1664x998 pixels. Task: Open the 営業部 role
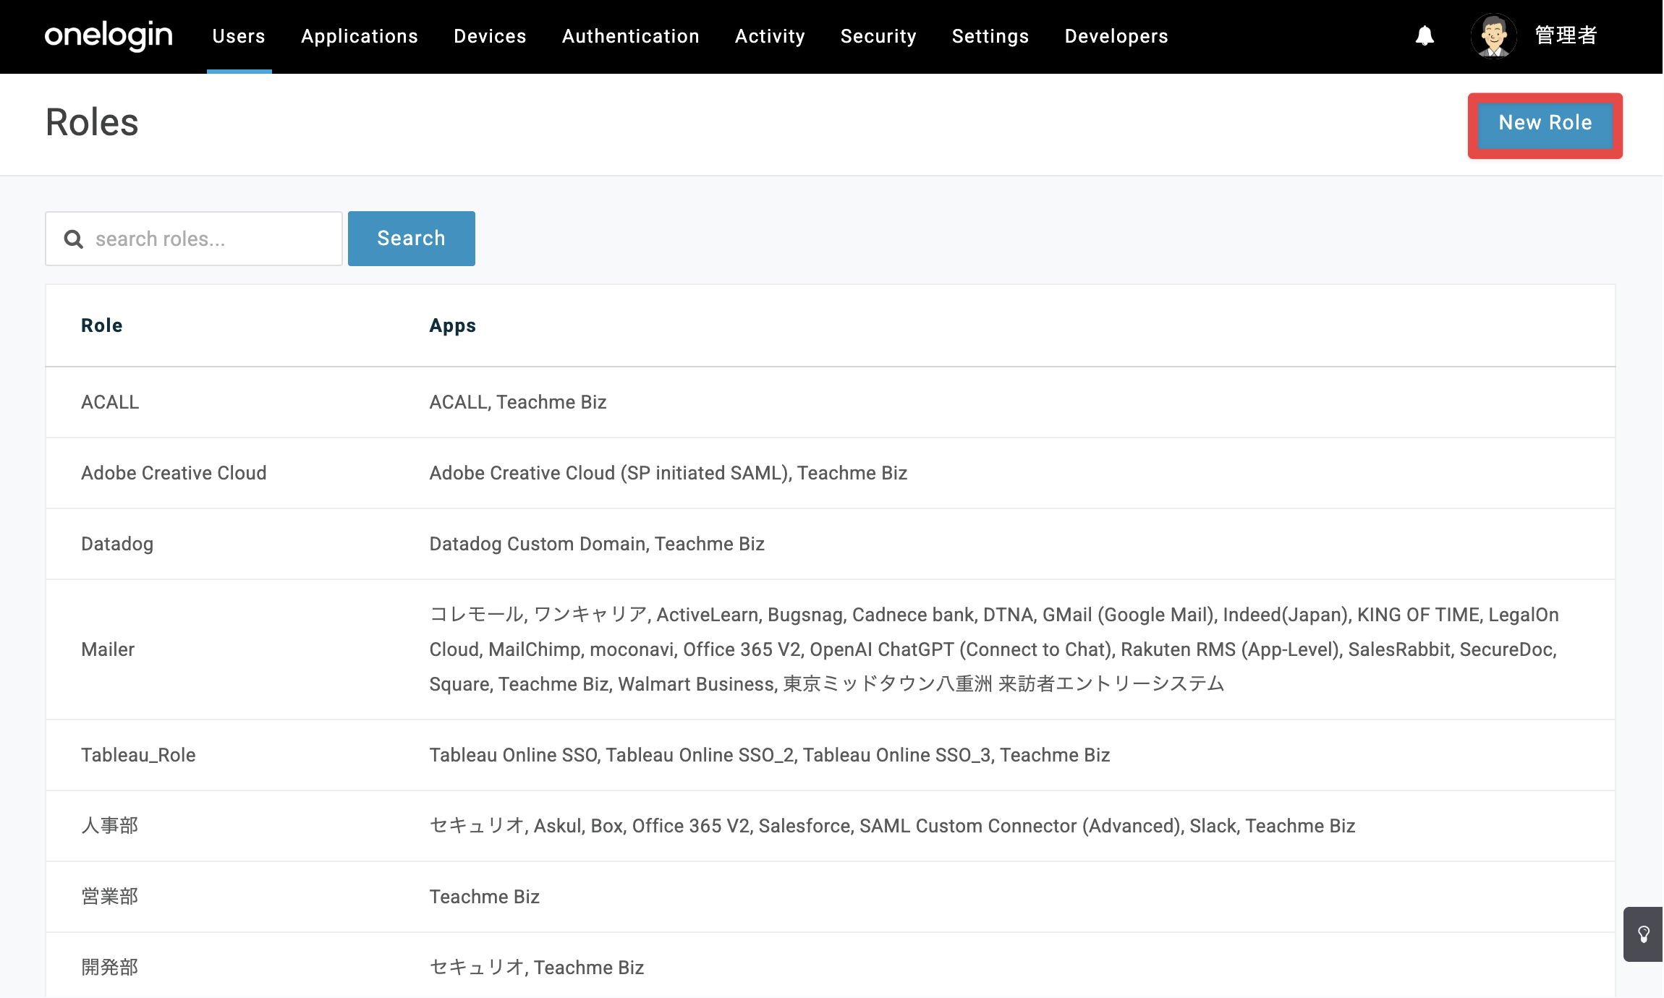point(110,897)
